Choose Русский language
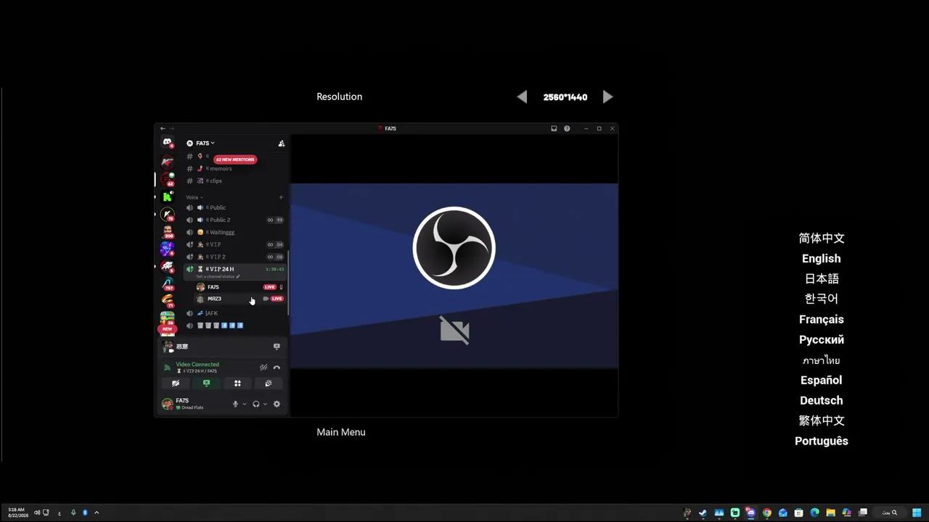This screenshot has width=929, height=522. 822,340
